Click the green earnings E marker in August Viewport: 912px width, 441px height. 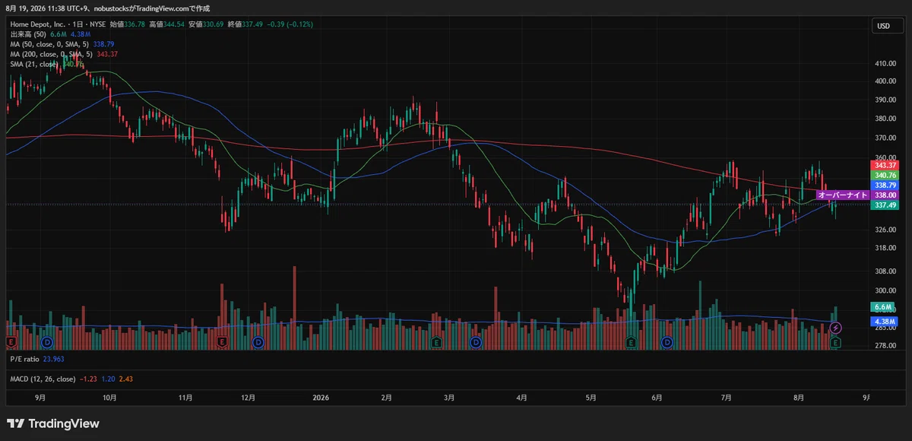coord(836,343)
